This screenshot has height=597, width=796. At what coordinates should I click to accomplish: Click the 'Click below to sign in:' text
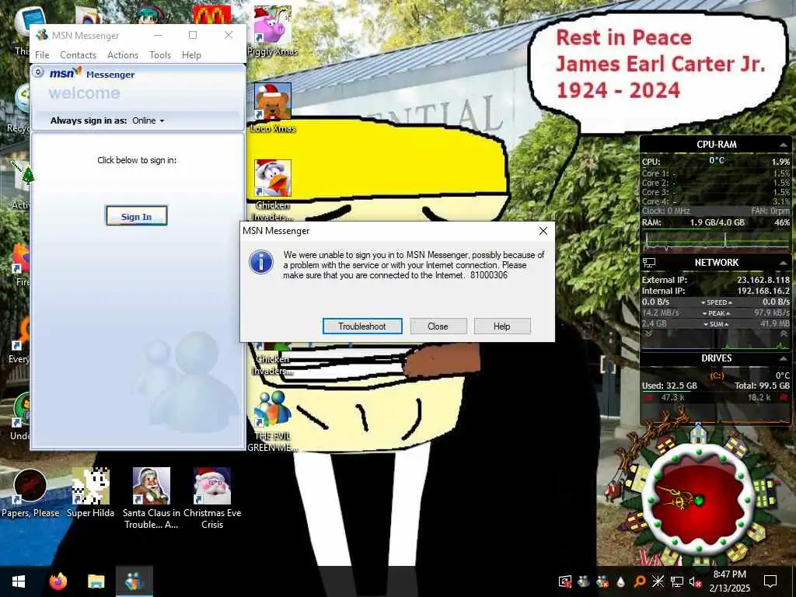tap(137, 160)
